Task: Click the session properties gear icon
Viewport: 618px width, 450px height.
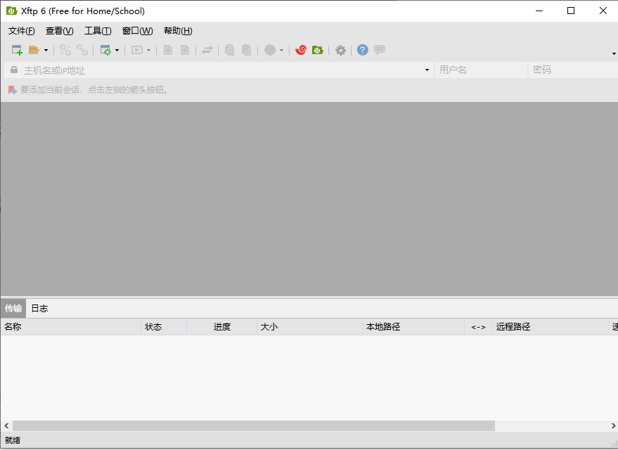Action: tap(105, 50)
